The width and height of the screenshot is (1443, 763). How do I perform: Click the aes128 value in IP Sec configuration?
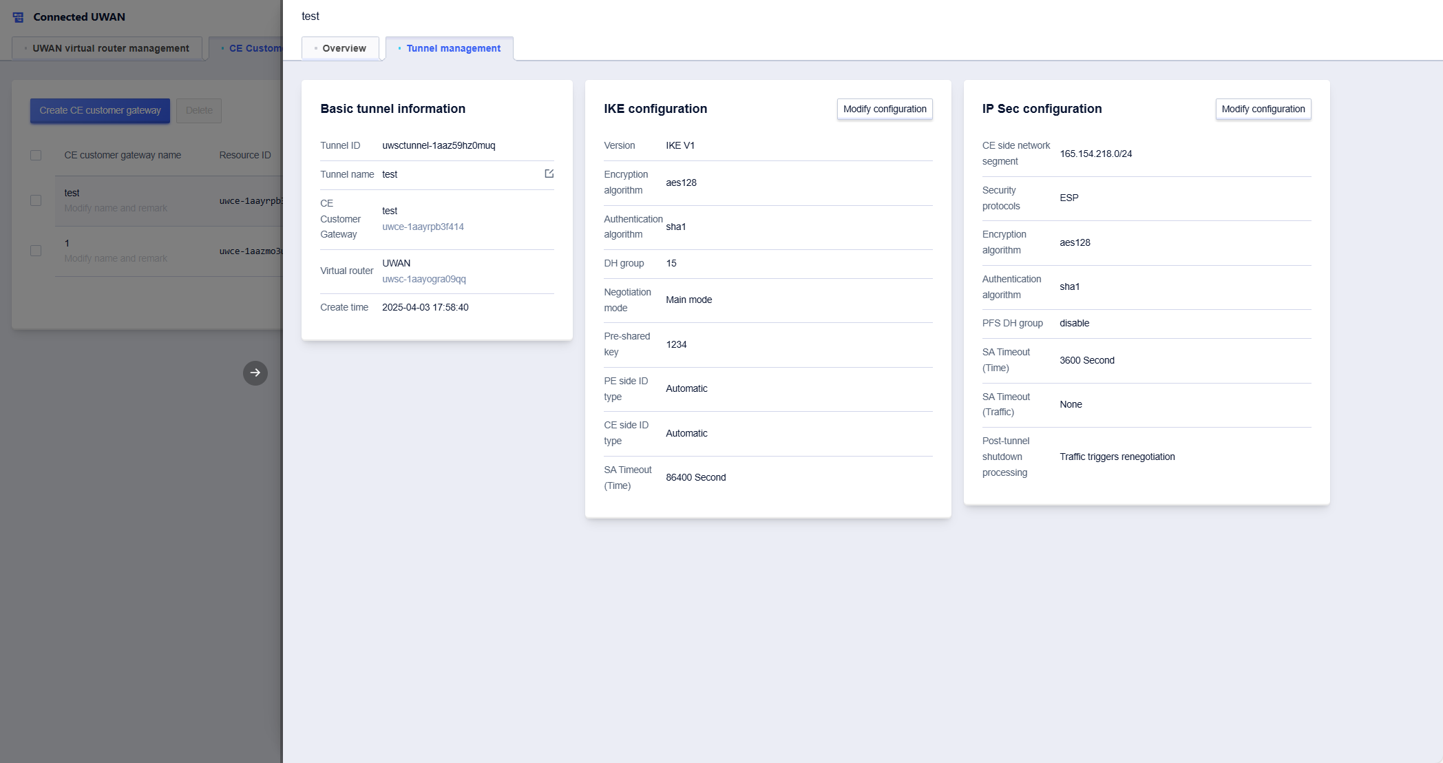pyautogui.click(x=1075, y=242)
